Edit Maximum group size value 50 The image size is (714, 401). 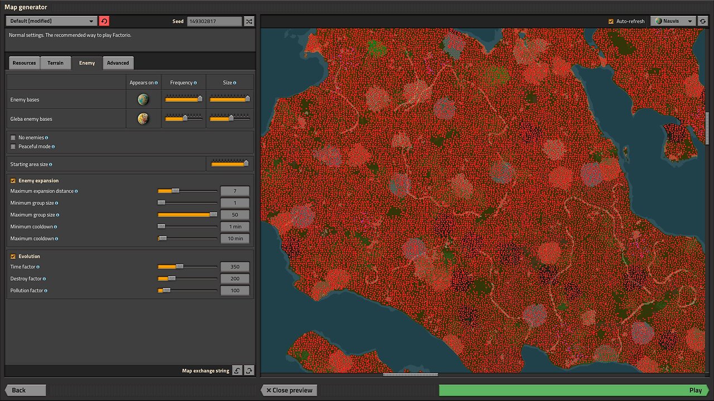point(235,215)
